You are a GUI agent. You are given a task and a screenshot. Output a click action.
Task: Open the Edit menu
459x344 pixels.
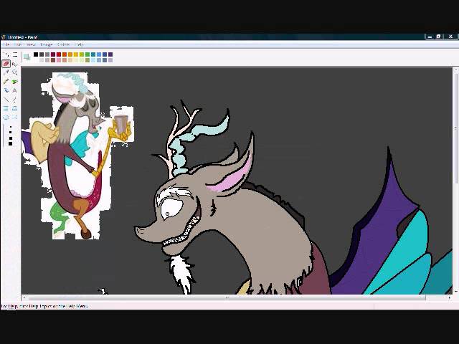18,44
